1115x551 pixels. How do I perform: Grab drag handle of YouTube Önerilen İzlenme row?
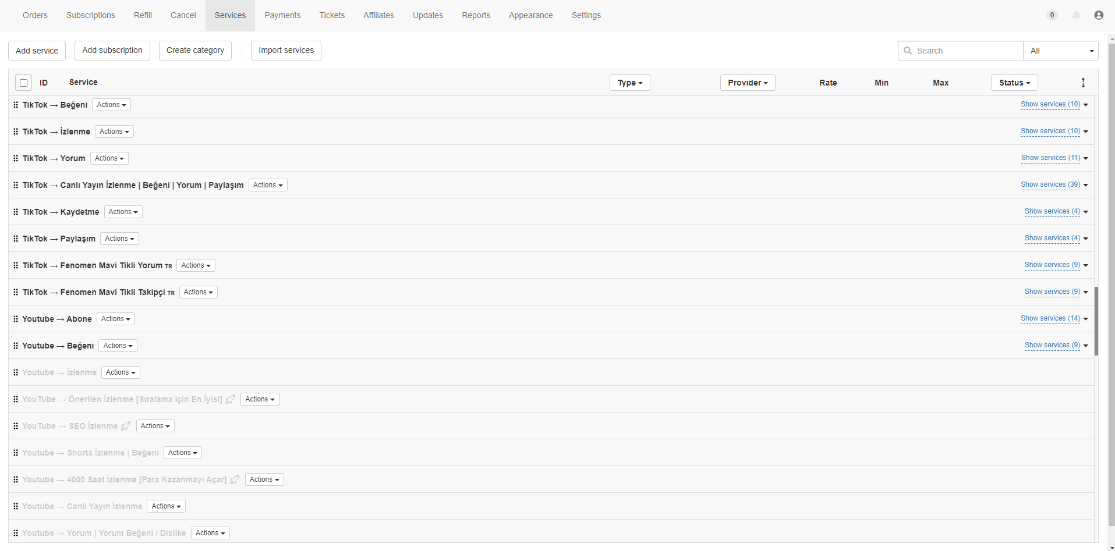point(16,399)
